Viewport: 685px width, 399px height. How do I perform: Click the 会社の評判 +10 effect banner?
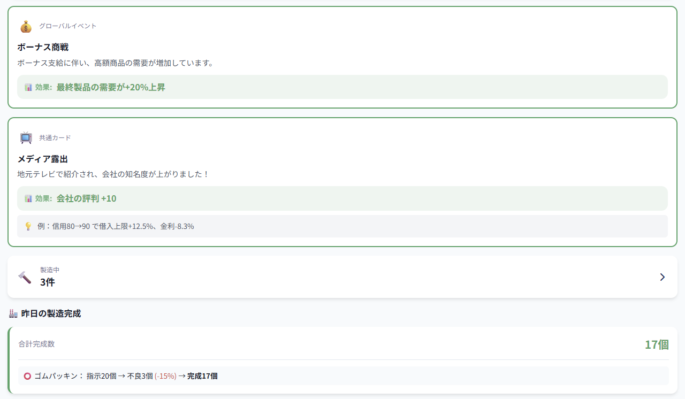(x=342, y=198)
